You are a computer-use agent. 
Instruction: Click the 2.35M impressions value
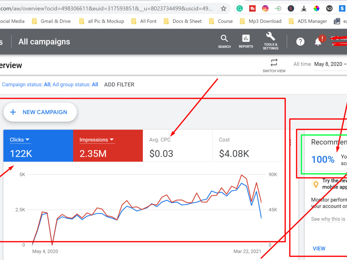click(x=93, y=154)
